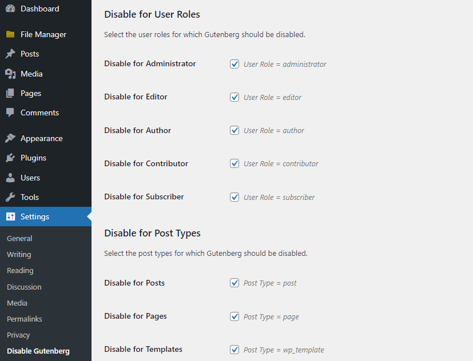Click the Pages icon in sidebar

[10, 93]
